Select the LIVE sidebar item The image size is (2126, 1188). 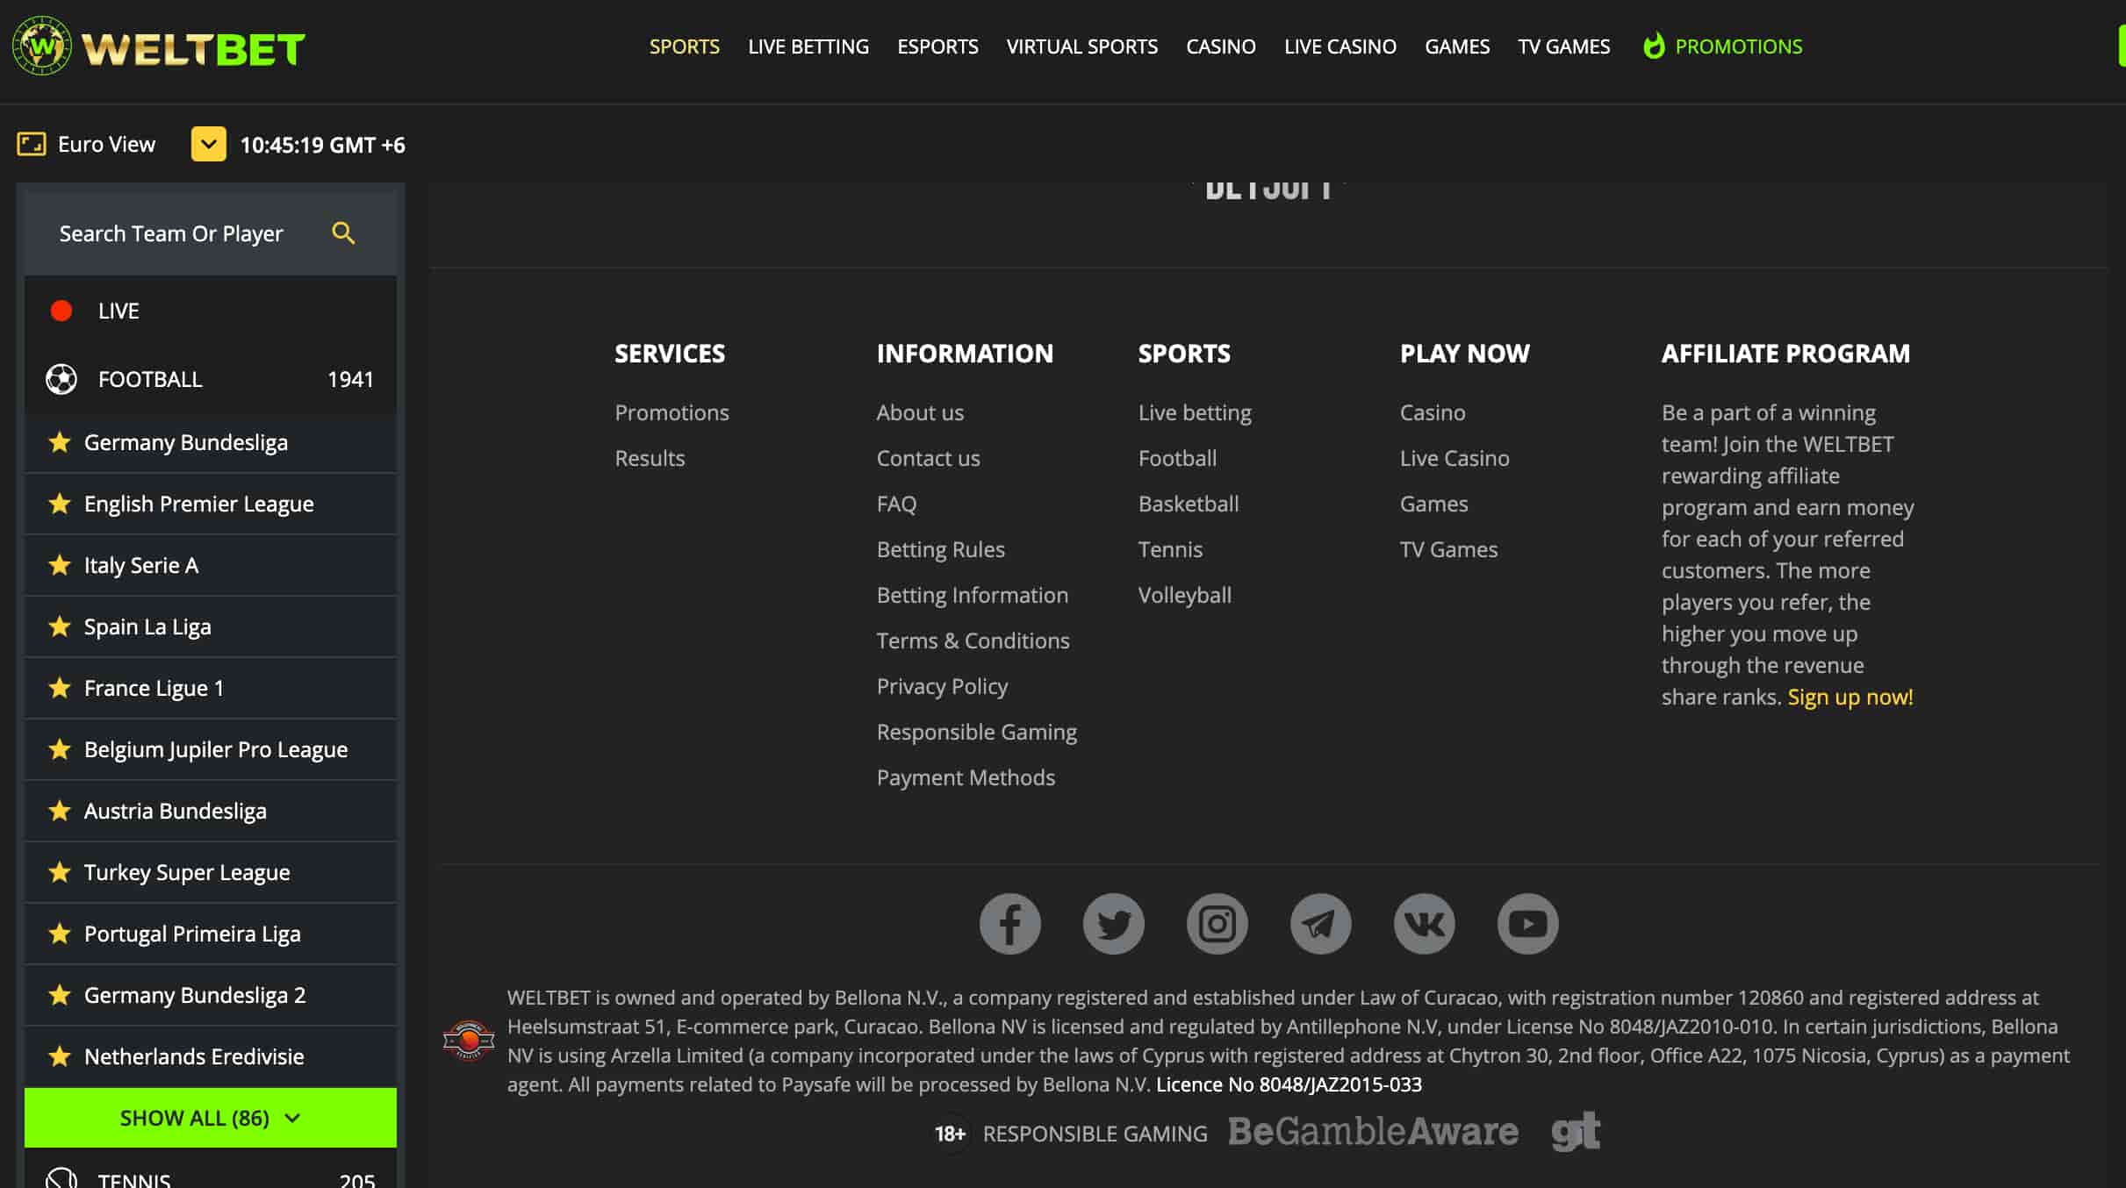pyautogui.click(x=211, y=311)
